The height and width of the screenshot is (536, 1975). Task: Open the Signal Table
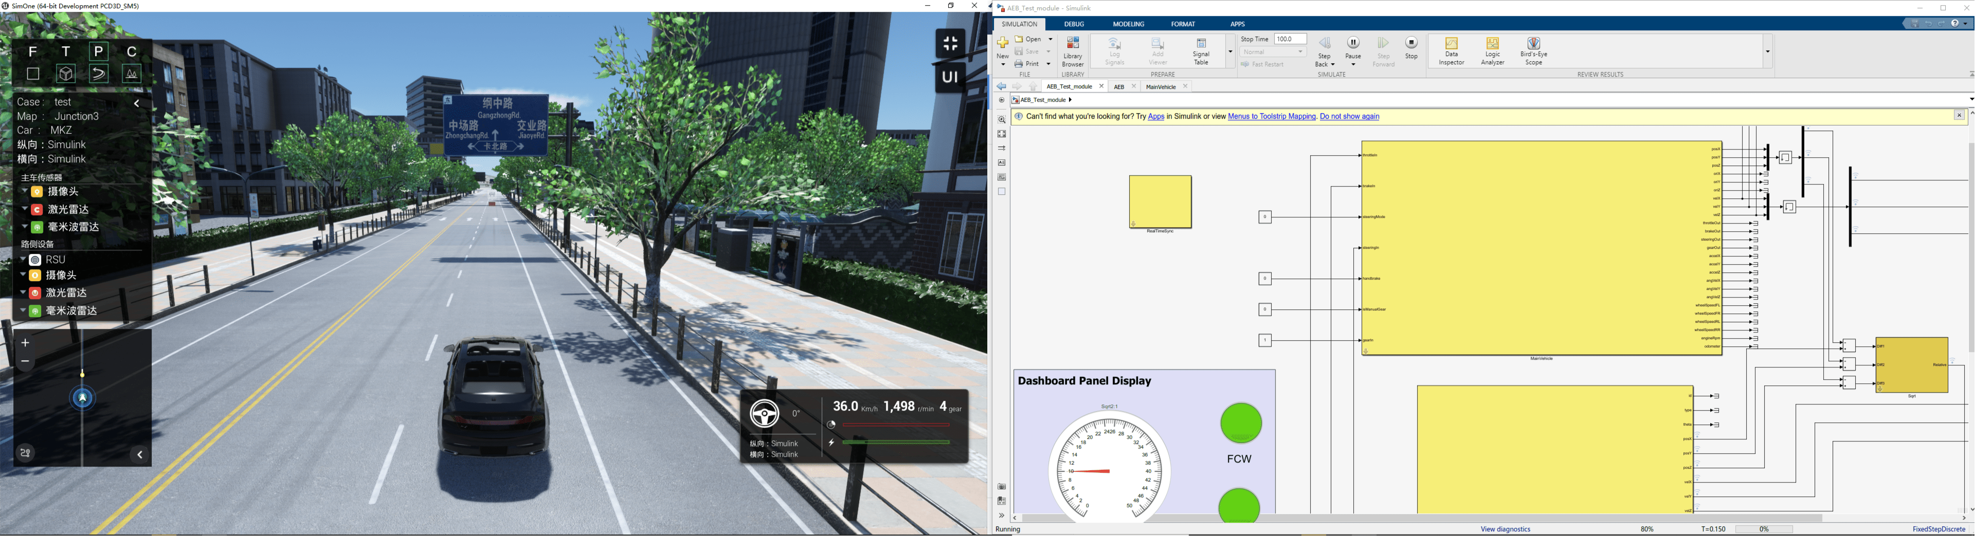click(1202, 51)
